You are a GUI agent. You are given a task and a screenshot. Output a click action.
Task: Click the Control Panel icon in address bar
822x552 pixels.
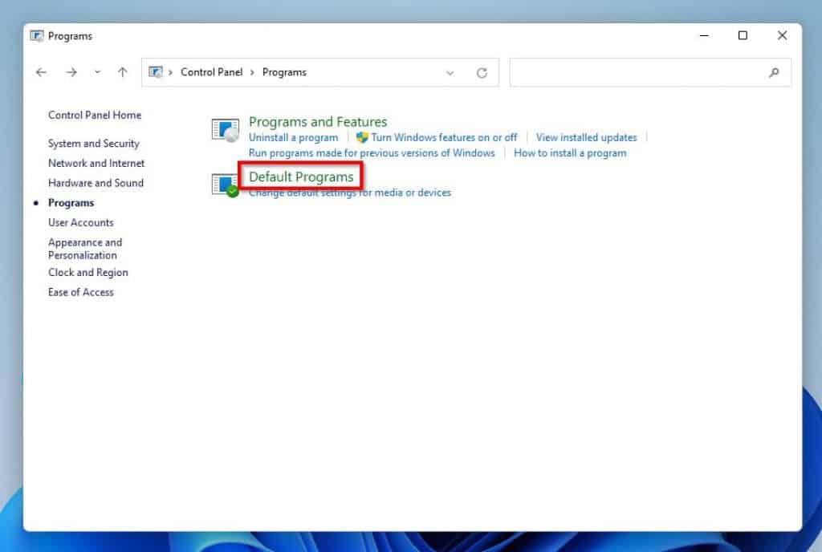point(156,71)
